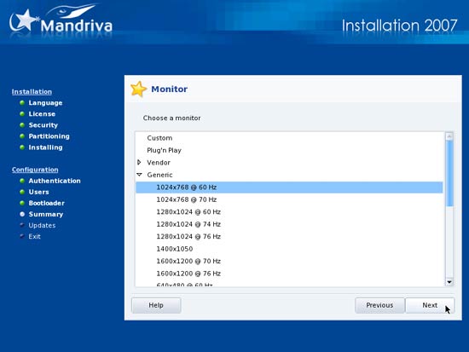Viewport: 469px width, 352px height.
Task: Choose 1280x1024 @ 60 Hz monitor
Action: [x=289, y=211]
